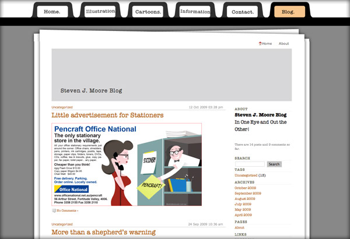Open the Uncategorized category above the shepherd's warning post
The height and width of the screenshot is (239, 350).
pyautogui.click(x=62, y=224)
